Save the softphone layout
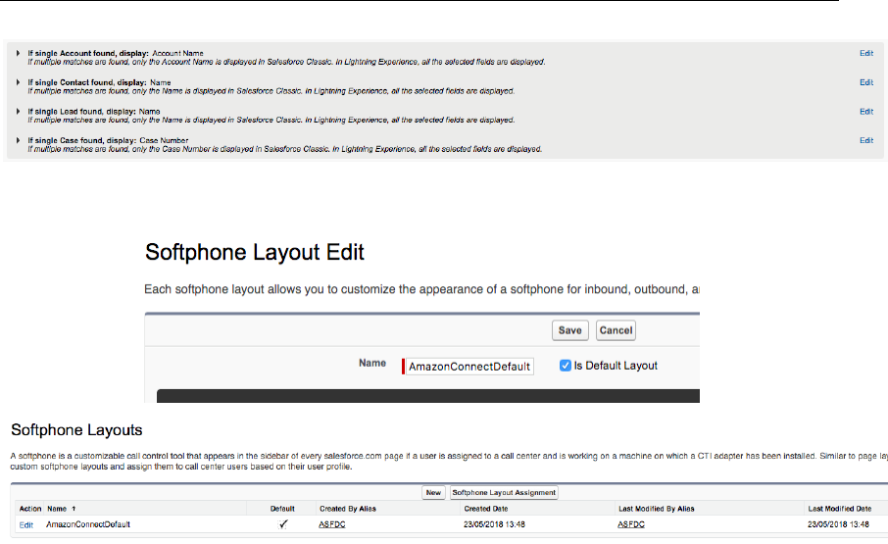888x544 pixels. click(x=569, y=330)
